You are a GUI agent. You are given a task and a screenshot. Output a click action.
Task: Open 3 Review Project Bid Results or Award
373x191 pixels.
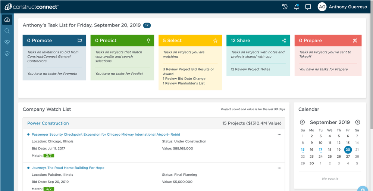point(188,71)
